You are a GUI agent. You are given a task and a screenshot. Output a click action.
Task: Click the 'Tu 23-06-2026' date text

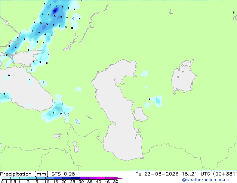[157, 174]
